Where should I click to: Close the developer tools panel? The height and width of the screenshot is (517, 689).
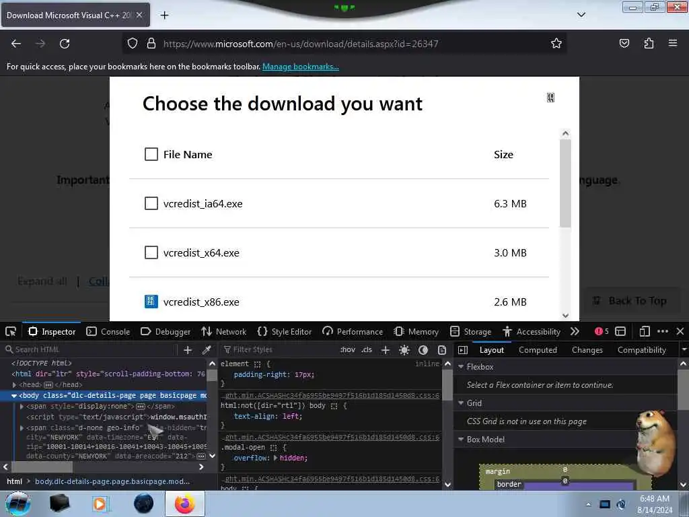(680, 331)
